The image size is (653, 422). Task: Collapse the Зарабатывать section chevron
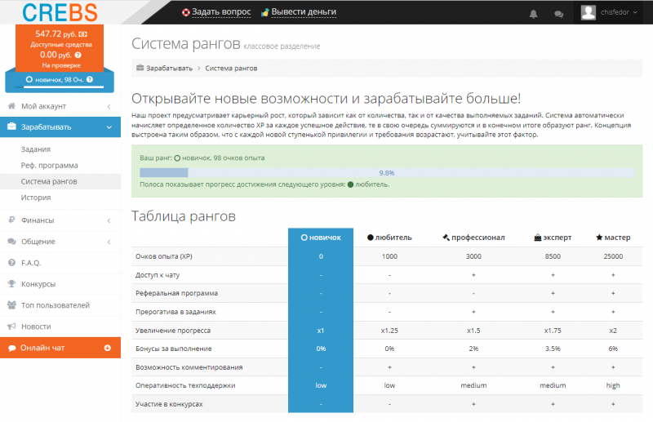(109, 127)
